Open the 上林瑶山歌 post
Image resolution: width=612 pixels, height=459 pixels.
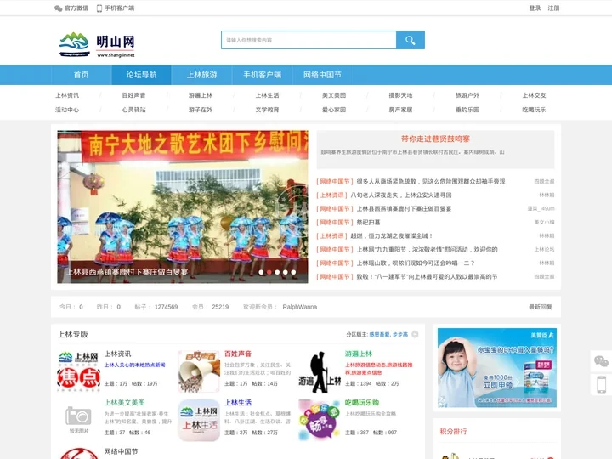(416, 263)
